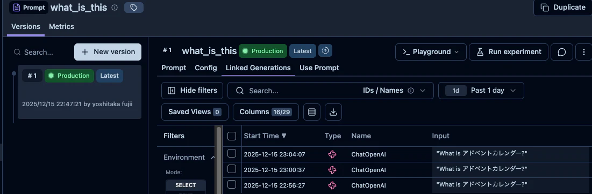
Task: Click the Latest badge in version header
Action: [x=302, y=51]
